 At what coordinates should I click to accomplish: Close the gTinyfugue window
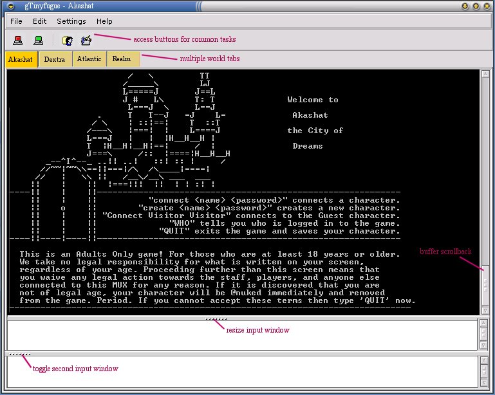click(487, 6)
